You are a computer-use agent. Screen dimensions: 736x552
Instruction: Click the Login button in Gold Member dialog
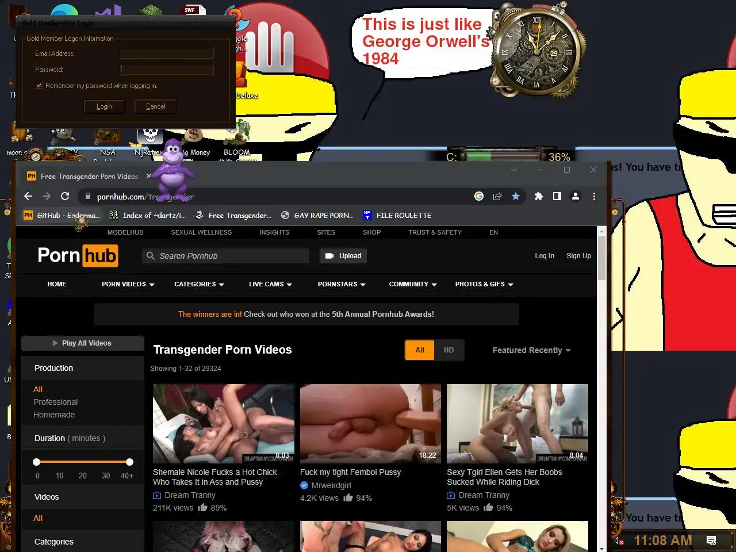104,106
